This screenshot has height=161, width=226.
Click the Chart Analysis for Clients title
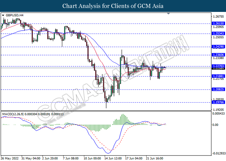(113, 6)
